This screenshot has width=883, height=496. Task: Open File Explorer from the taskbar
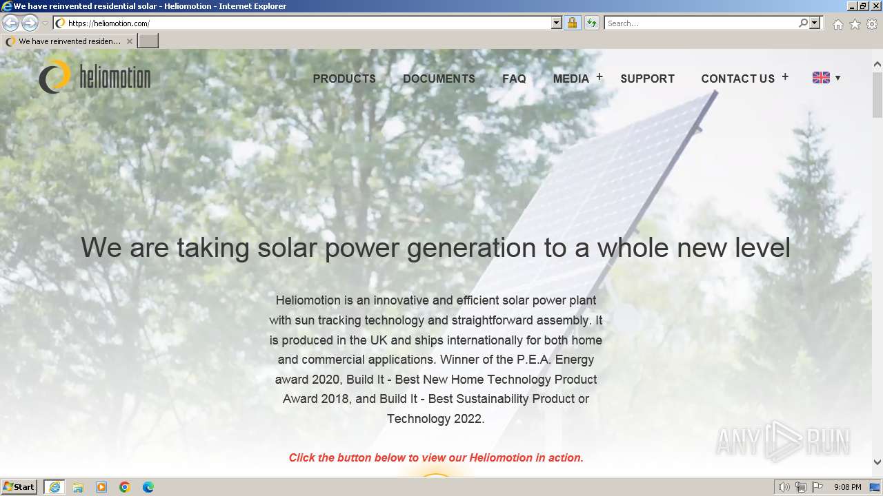point(78,487)
